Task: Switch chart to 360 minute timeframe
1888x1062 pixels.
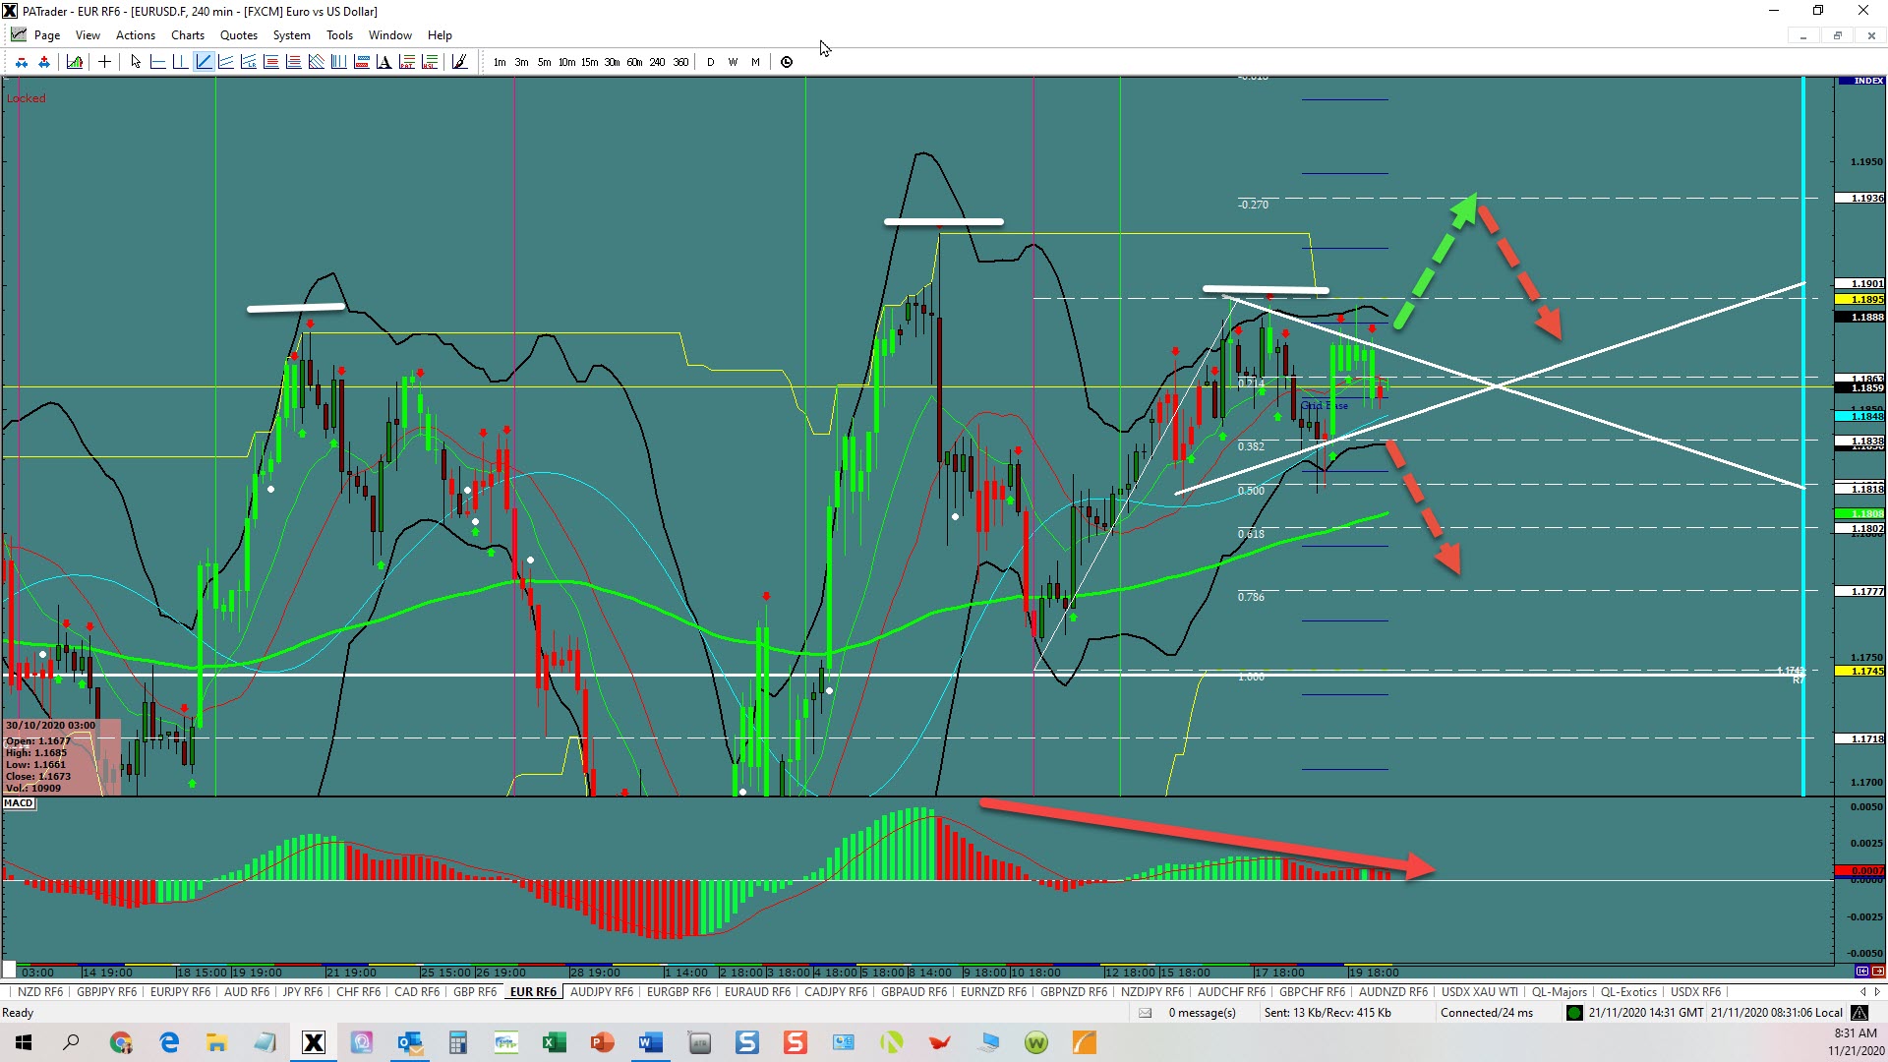Action: (680, 62)
